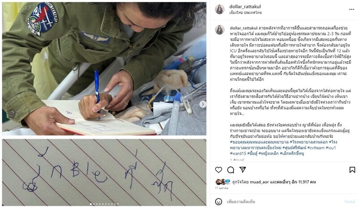Open hashtag #cvtteam
The height and width of the screenshot is (207, 358).
pos(316,148)
